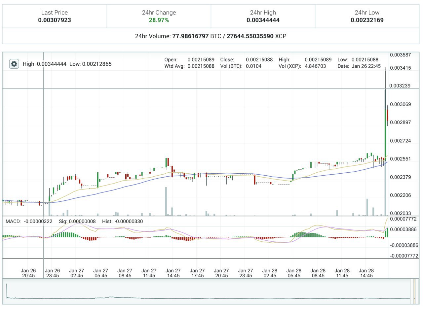The image size is (423, 312).
Task: Click the chart range High value beside the gear
Action: [x=52, y=64]
